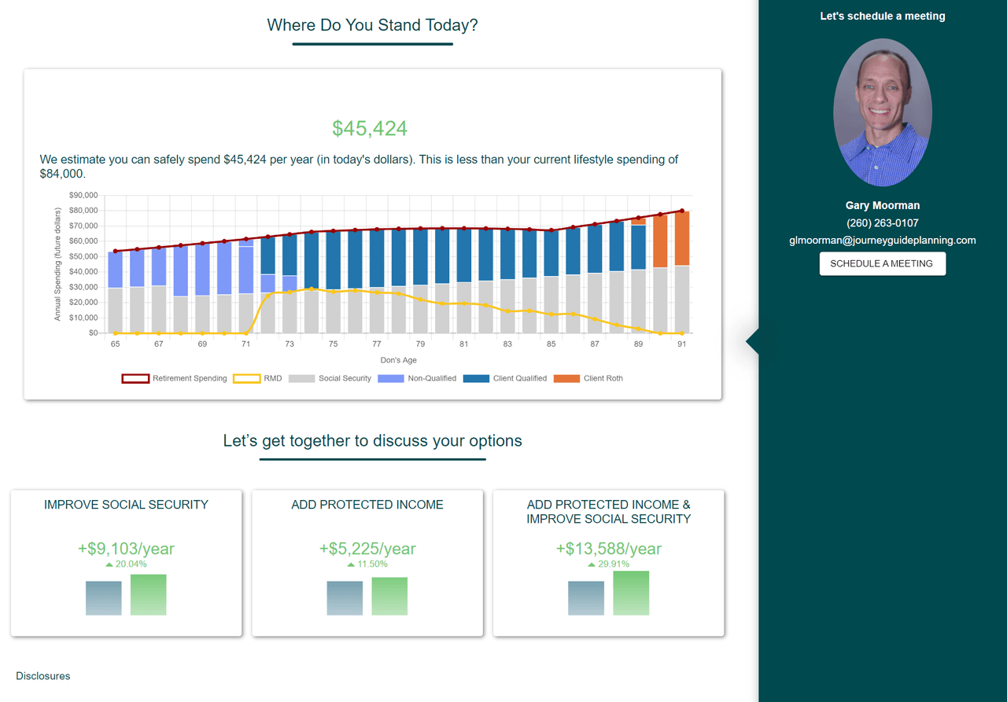Click the +$13,588/year amount
Screen dimensions: 1007x702
point(609,549)
